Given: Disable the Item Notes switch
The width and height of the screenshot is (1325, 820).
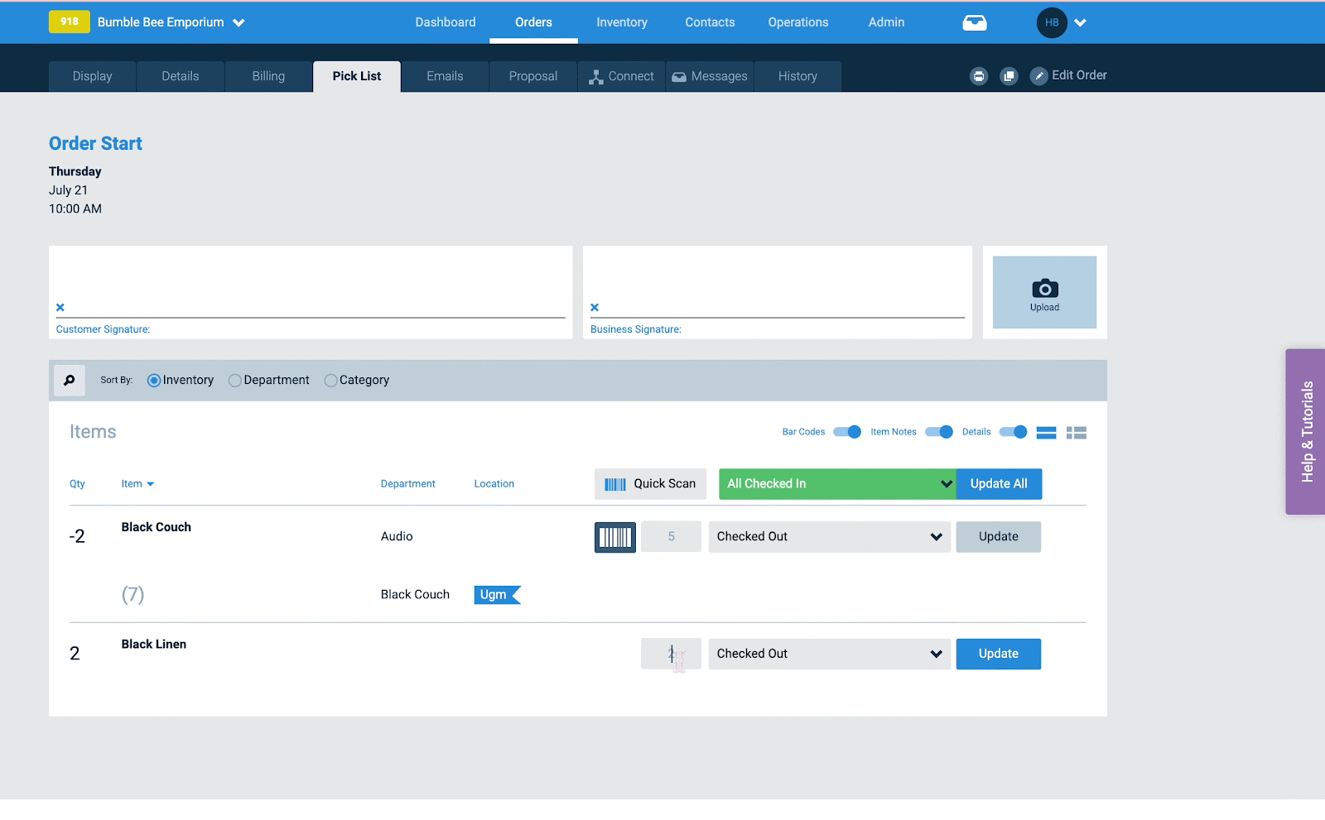Looking at the screenshot, I should coord(938,432).
